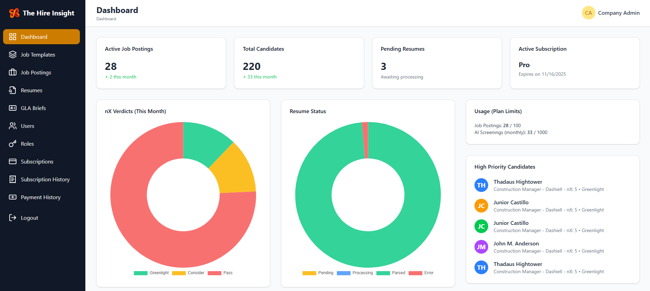Click the GLA Briefs card icon
Viewport: 650px width, 291px height.
(13, 108)
